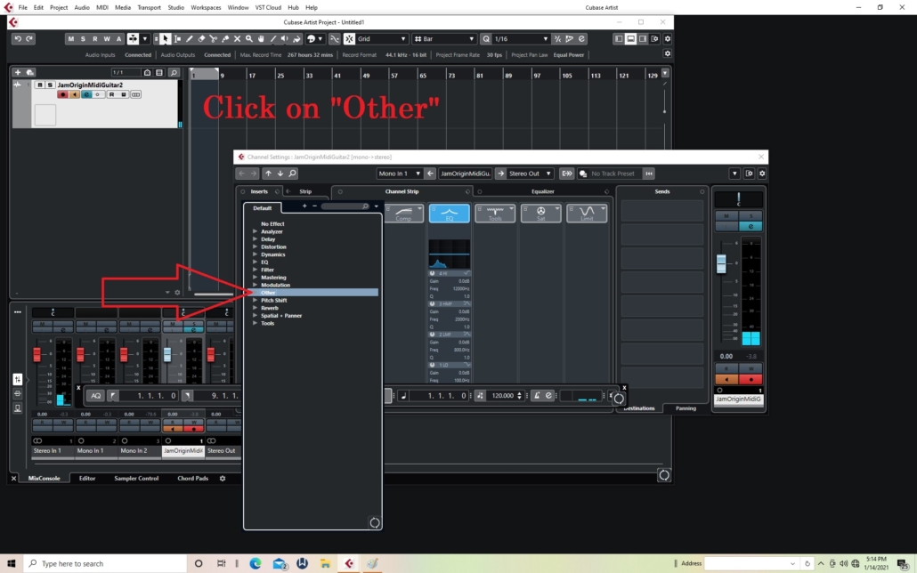
Task: Open Grid type Bar dropdown
Action: coord(444,38)
